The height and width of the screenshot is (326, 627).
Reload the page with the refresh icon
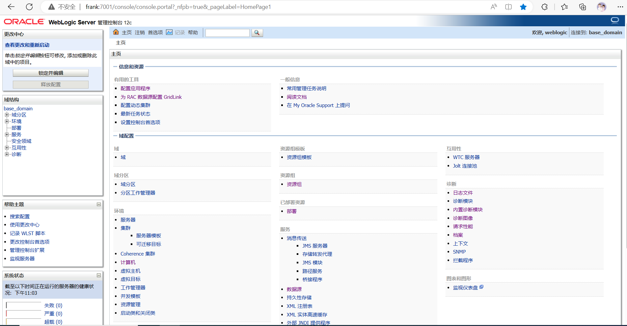point(29,7)
